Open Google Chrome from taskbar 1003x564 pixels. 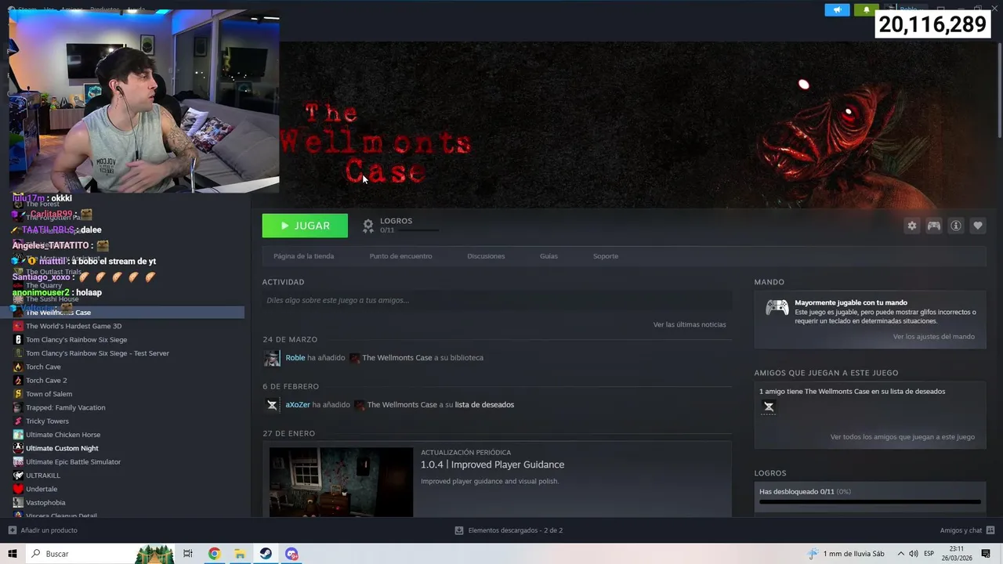click(214, 554)
